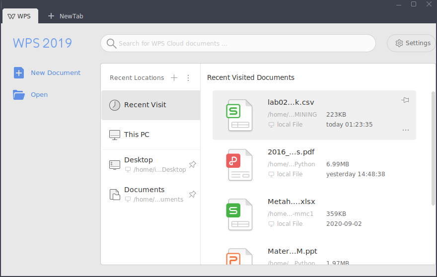Click the Recent Visited Documents heading
This screenshot has width=437, height=277.
pos(251,77)
